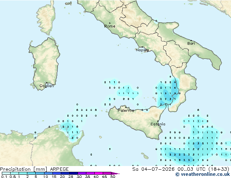Pick the 30–35 mm purple swatch

click(82, 173)
